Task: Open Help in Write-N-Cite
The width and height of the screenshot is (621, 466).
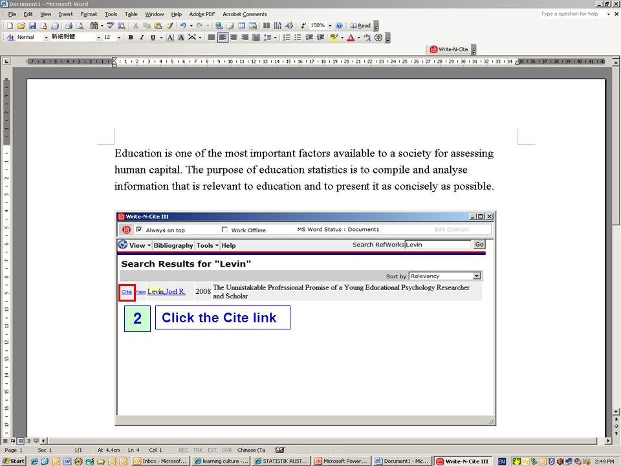Action: click(228, 246)
